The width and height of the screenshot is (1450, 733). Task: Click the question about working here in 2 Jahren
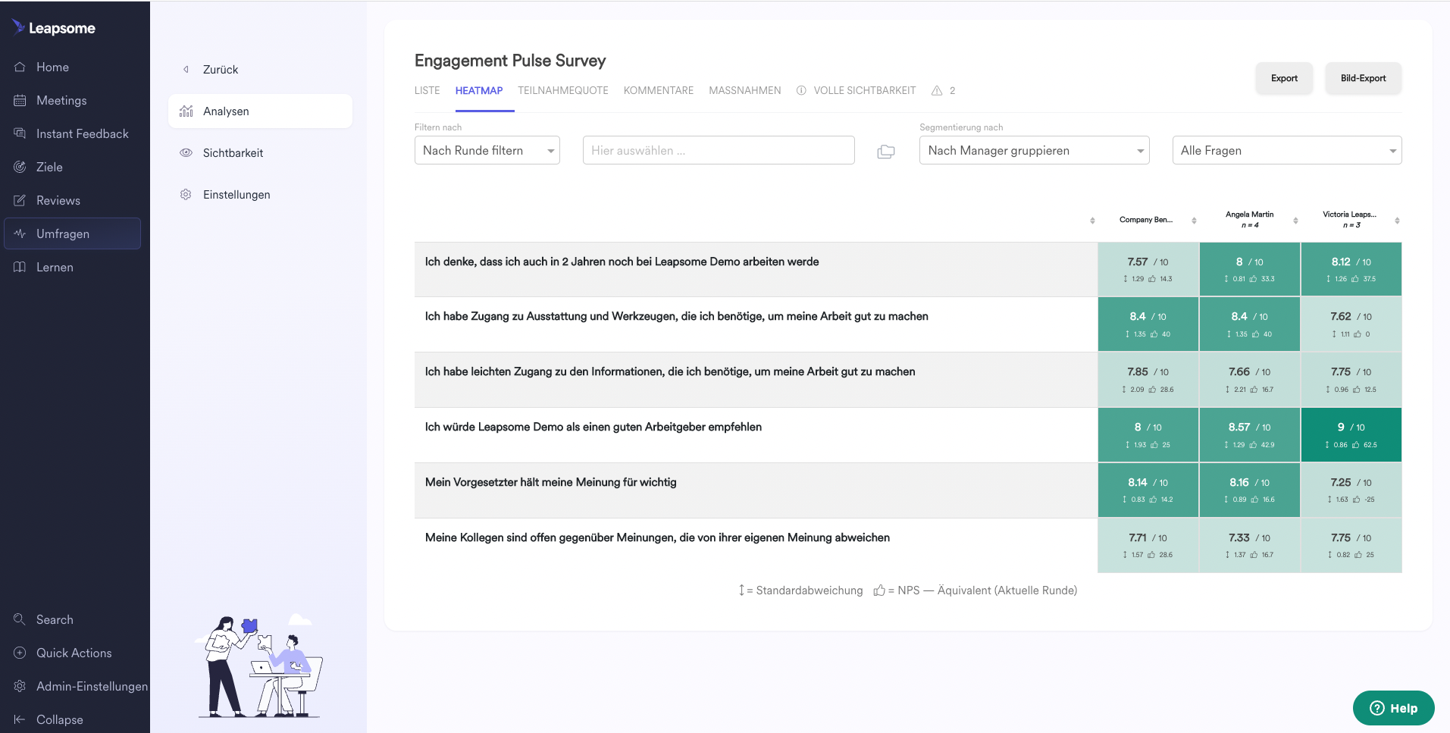[x=622, y=262]
